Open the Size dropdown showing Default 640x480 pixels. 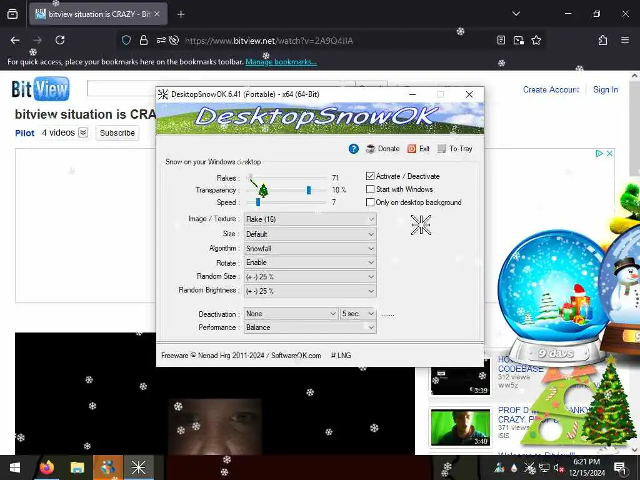coord(310,234)
